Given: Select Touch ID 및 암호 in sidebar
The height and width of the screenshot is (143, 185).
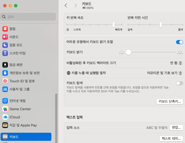Looking at the screenshot, I should [x=22, y=81].
